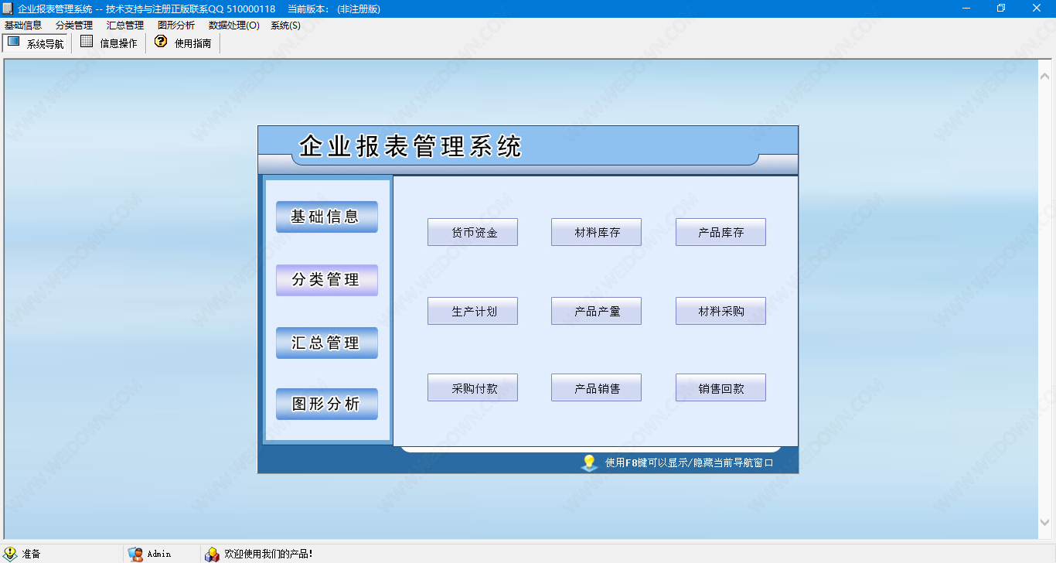Click 信息操作 toolbar label

click(x=118, y=43)
